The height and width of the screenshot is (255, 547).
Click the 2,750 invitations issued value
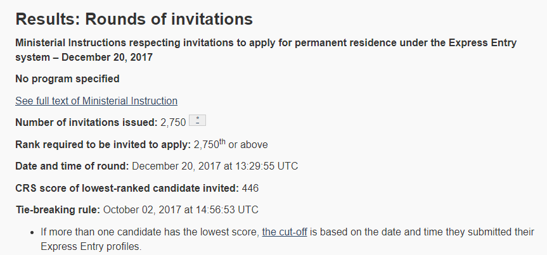pyautogui.click(x=173, y=123)
